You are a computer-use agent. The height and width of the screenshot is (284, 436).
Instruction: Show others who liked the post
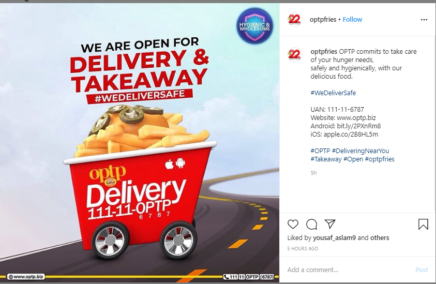point(380,238)
